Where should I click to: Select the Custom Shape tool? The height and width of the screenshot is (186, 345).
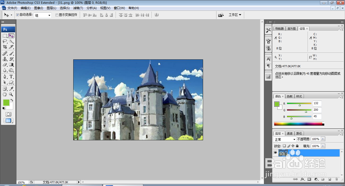pos(11,82)
